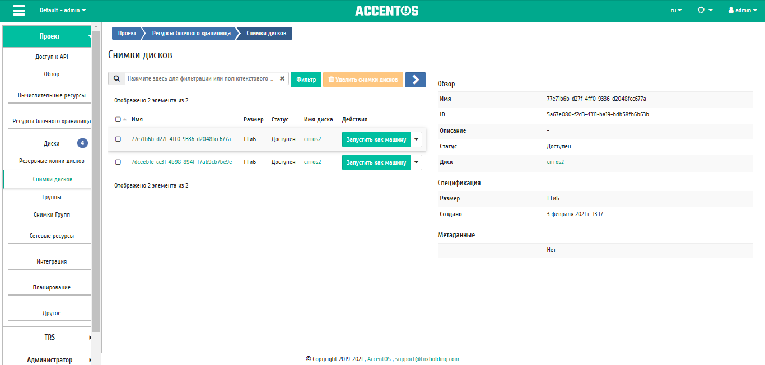The height and width of the screenshot is (365, 765).
Task: Focus the snapshot filter search field
Action: [x=200, y=79]
